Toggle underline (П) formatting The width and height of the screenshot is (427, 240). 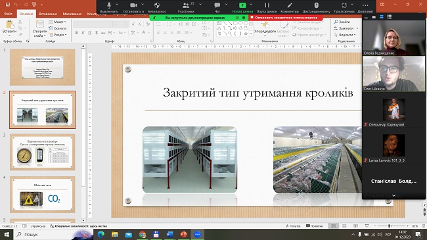(89, 33)
